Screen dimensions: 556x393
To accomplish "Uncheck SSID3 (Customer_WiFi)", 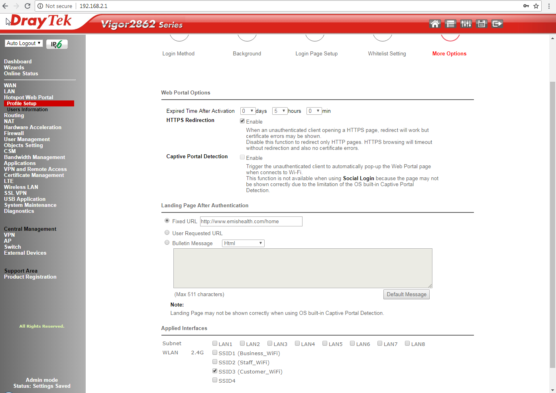I will (x=215, y=370).
